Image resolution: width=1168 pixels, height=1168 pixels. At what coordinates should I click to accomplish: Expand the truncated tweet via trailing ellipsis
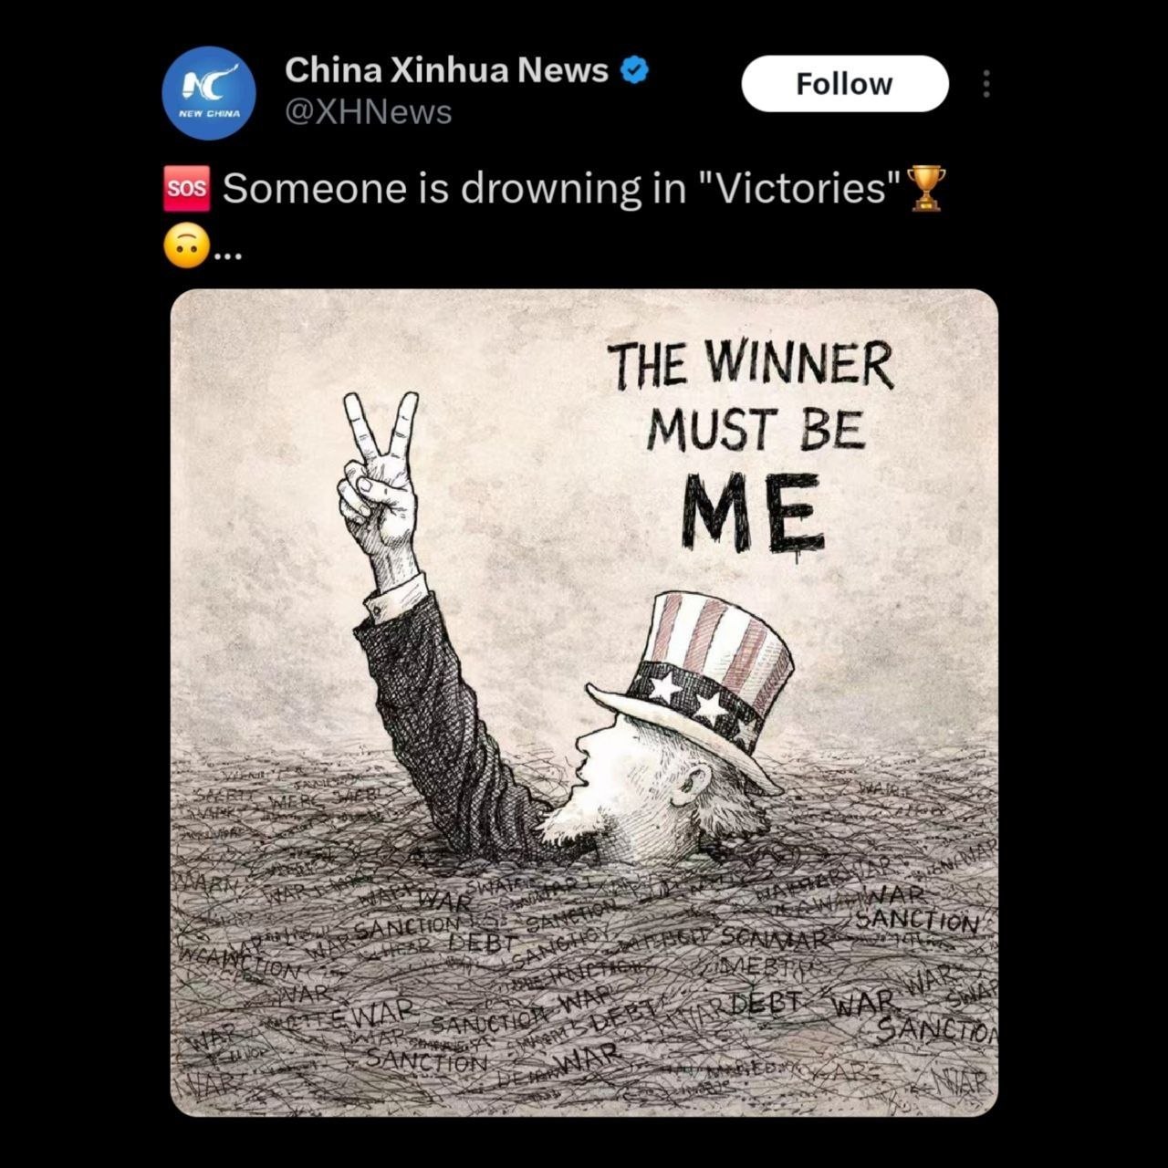point(227,258)
